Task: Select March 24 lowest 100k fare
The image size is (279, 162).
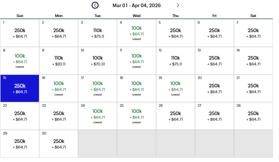Action: point(98,116)
